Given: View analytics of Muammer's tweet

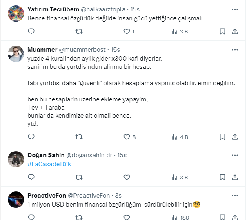Looking at the screenshot, I should coord(180,137).
